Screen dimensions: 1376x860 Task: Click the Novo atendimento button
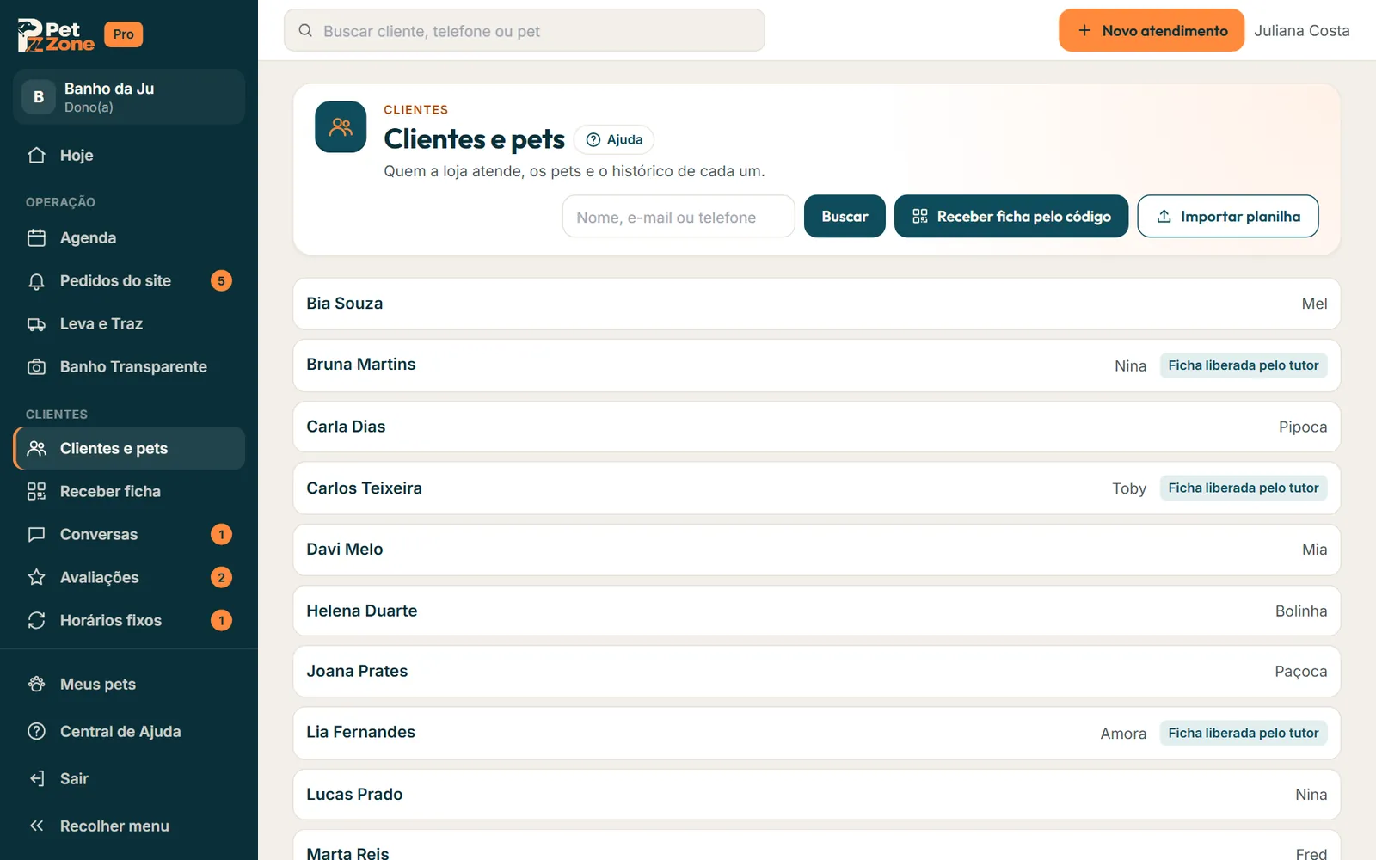coord(1152,31)
